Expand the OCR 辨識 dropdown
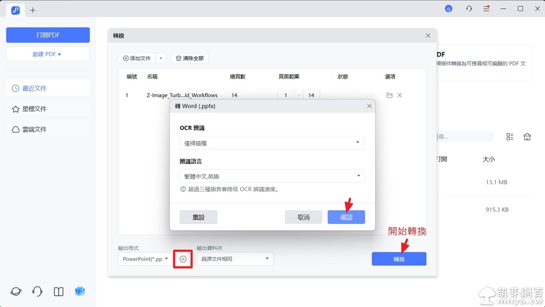This screenshot has height=307, width=545. (x=272, y=143)
